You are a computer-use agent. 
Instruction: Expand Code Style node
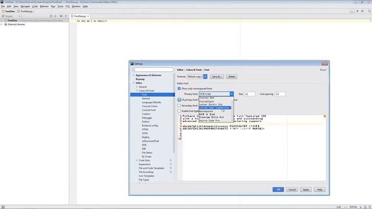click(137, 160)
